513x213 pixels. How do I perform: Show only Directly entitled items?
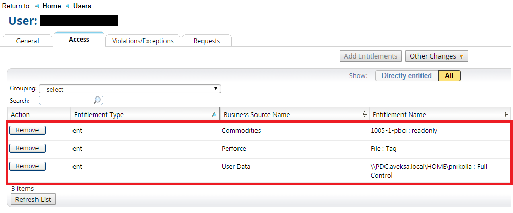coord(407,76)
